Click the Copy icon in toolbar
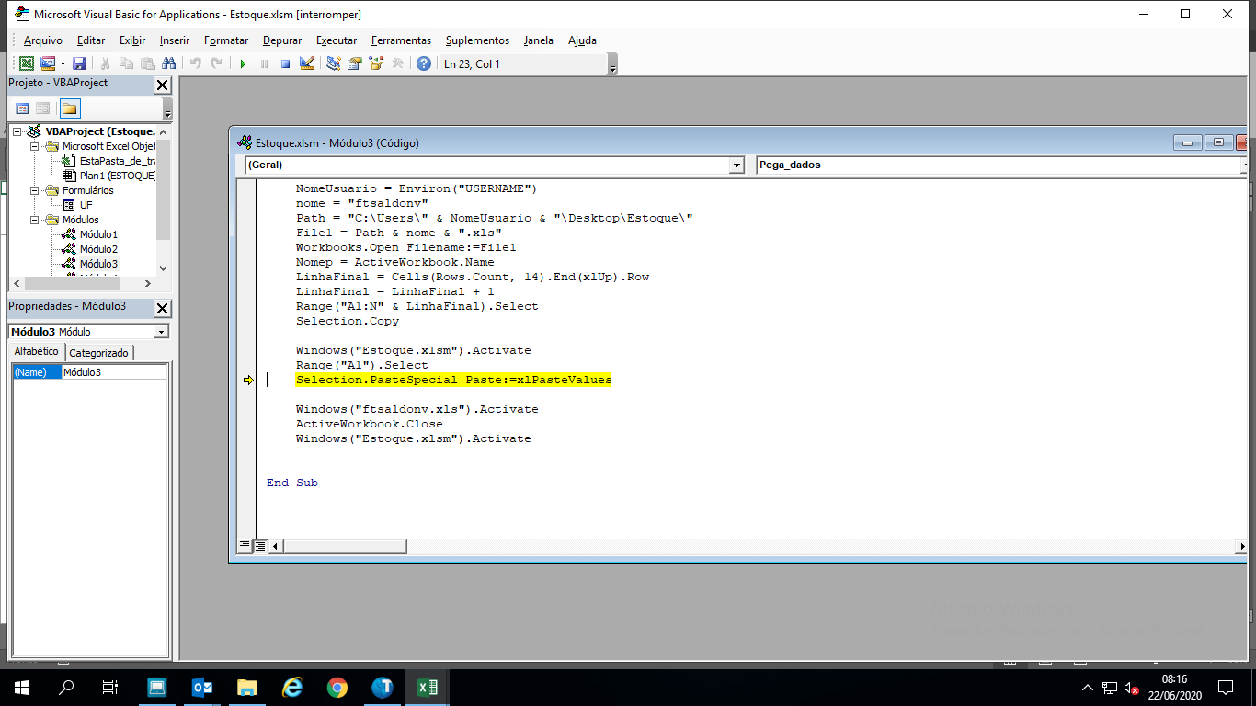Image resolution: width=1256 pixels, height=706 pixels. (127, 63)
